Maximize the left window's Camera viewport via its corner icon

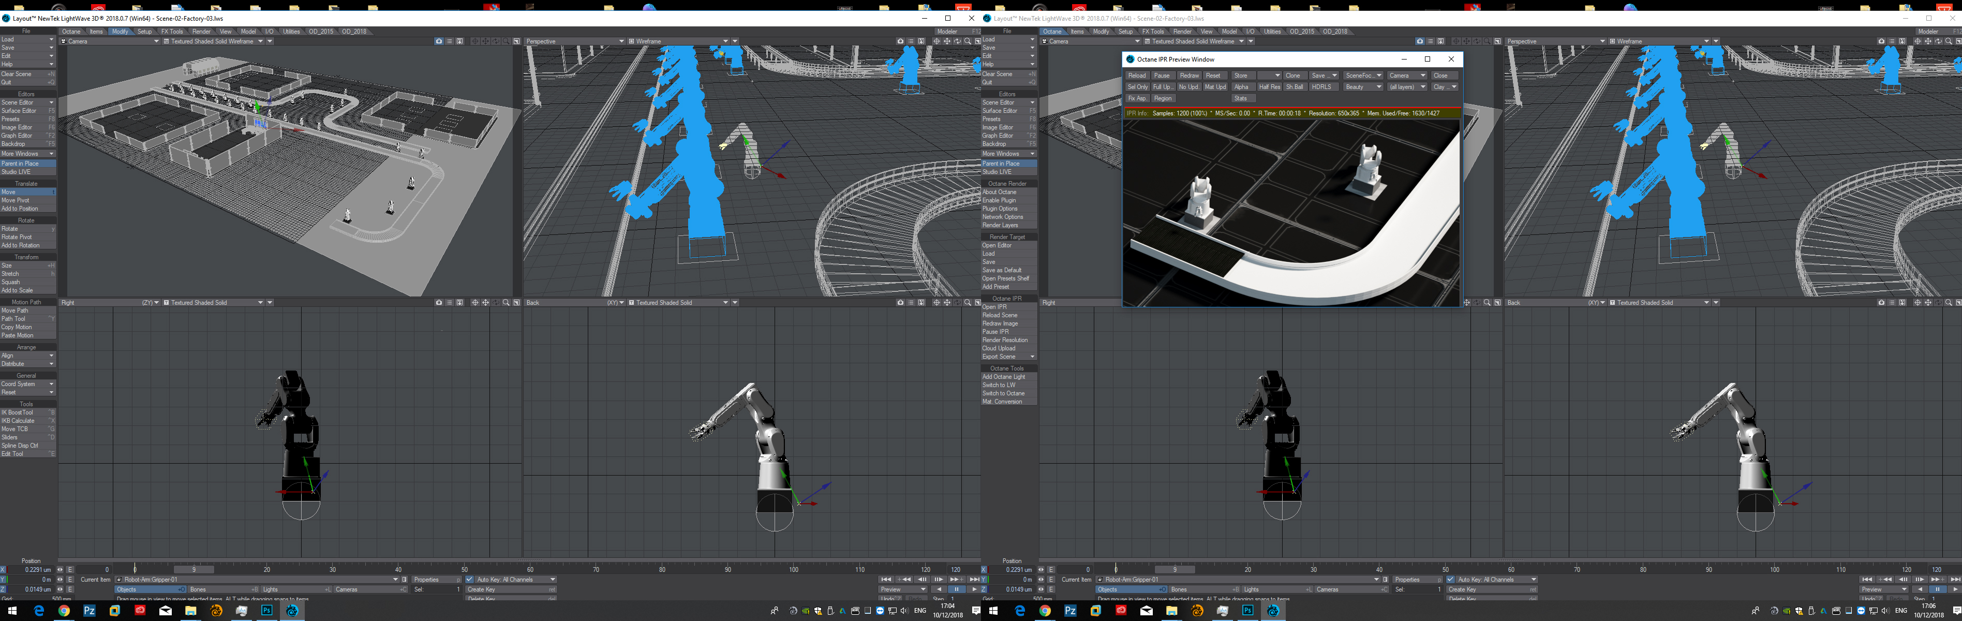click(x=516, y=41)
